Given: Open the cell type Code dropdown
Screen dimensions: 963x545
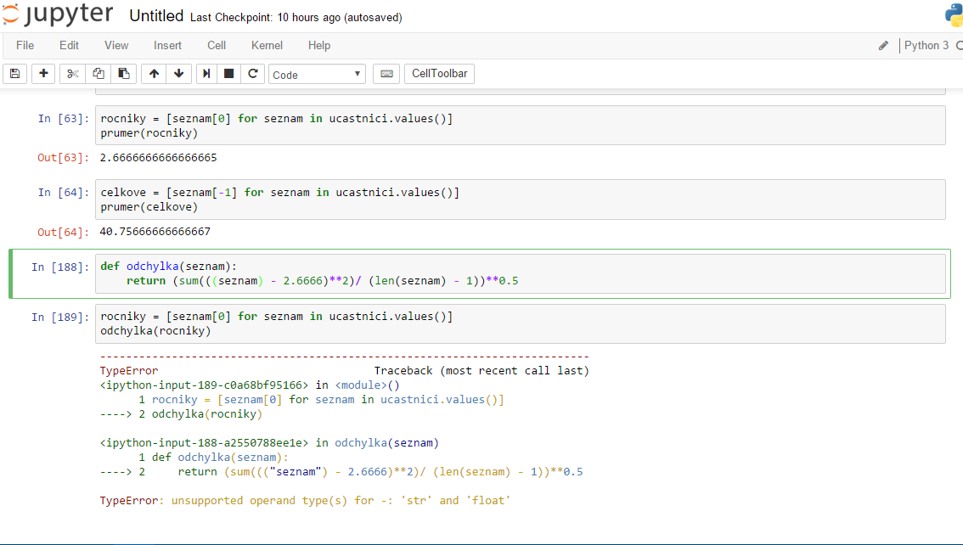Looking at the screenshot, I should tap(317, 75).
